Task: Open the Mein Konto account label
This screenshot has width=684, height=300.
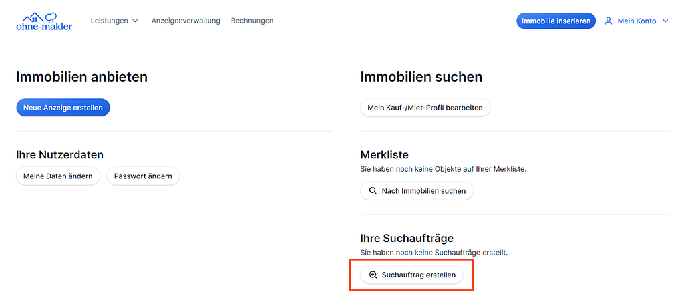Action: (x=637, y=21)
